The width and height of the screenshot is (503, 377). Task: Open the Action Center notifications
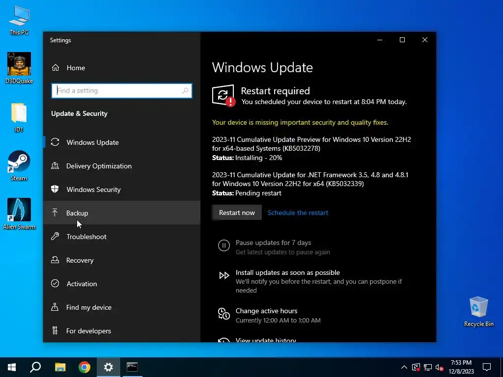487,367
